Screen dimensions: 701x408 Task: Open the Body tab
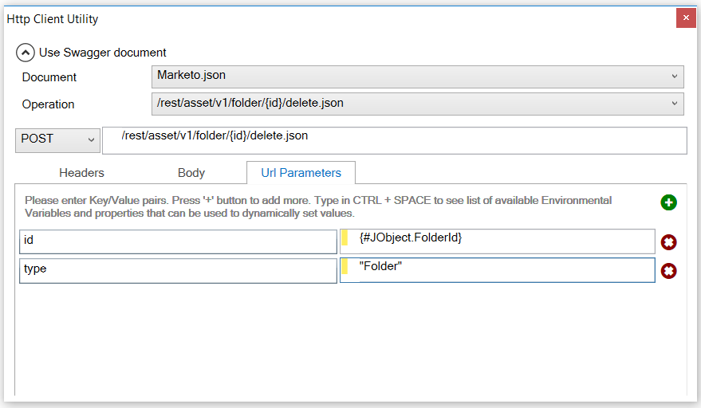(191, 173)
